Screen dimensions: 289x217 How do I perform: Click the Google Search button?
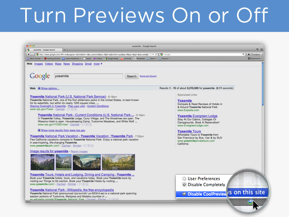[132, 76]
